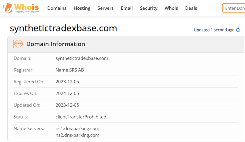Focus the Enter Domain search field
Viewport: 245px width, 142px height.
pos(234,8)
